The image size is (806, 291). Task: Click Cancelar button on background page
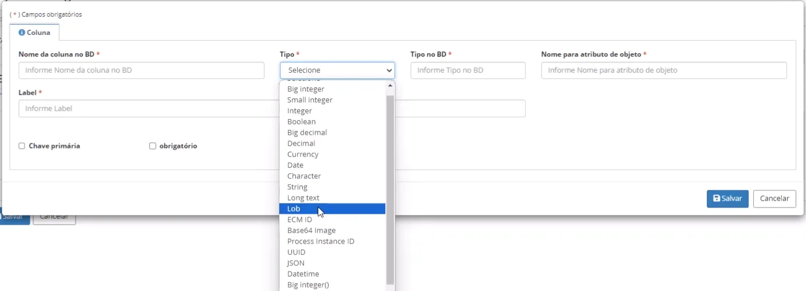click(x=54, y=218)
